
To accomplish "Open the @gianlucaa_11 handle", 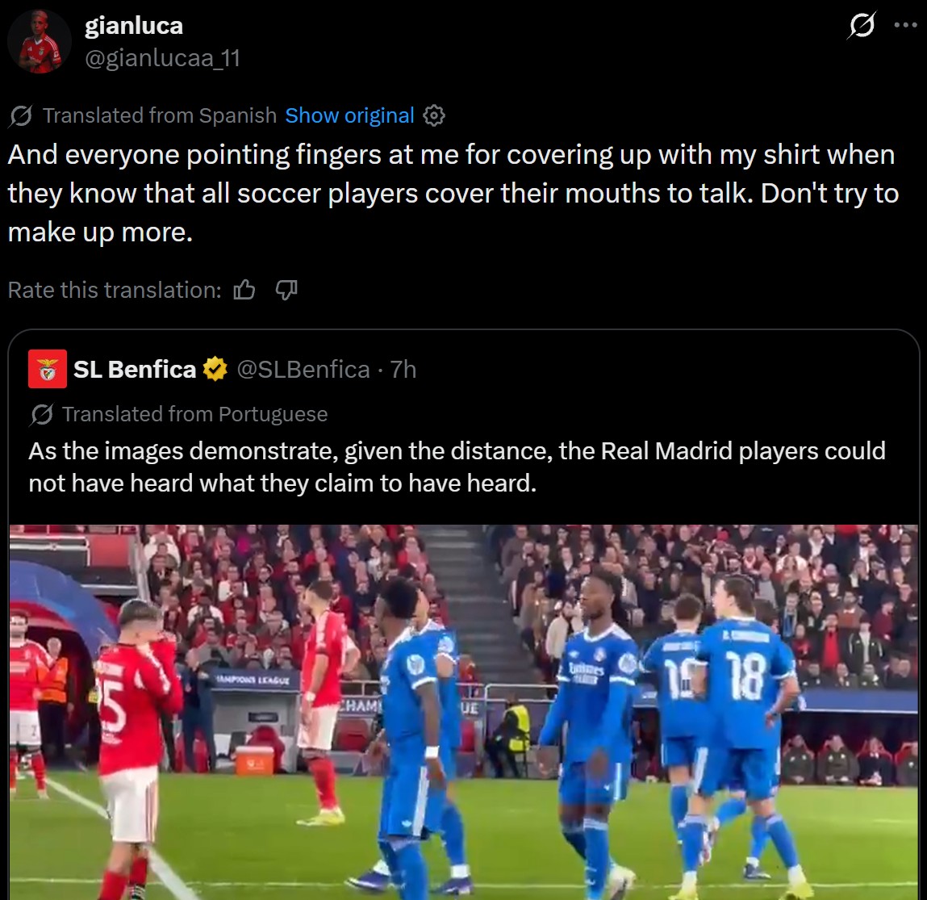I will pyautogui.click(x=163, y=58).
